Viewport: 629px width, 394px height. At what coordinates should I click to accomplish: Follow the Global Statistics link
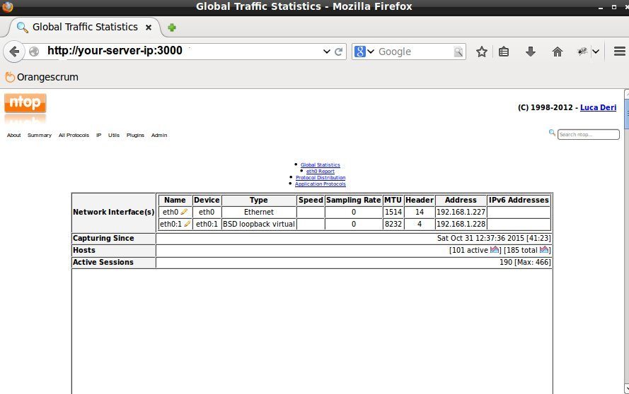coord(320,165)
